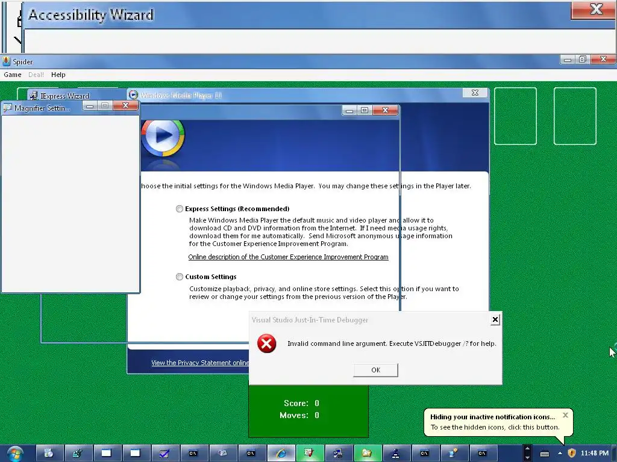Click the Spider app icon in title bar
The height and width of the screenshot is (462, 617).
point(6,61)
